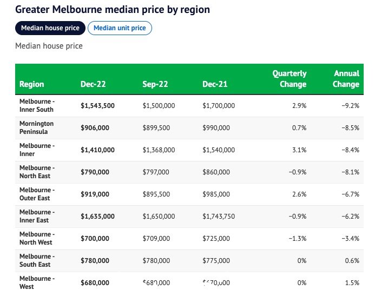The height and width of the screenshot is (304, 388).
Task: Click the $1,500,000 Sep-22 value
Action: tap(159, 106)
